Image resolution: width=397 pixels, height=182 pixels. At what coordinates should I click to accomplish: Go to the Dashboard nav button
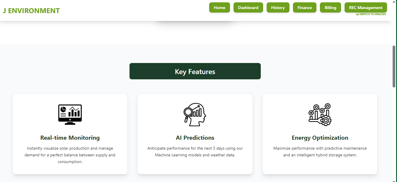(248, 8)
